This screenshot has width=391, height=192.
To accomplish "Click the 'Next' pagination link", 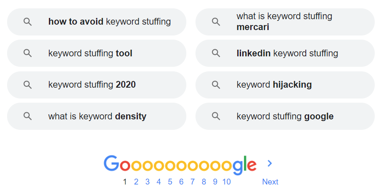I will (270, 182).
